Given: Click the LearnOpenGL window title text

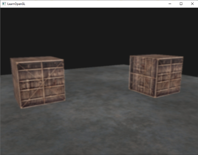Looking at the screenshot, I should tap(16, 4).
